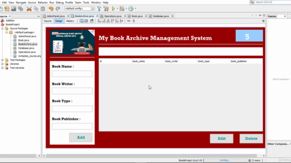Collapse the Source Packages tree node

[2, 29]
